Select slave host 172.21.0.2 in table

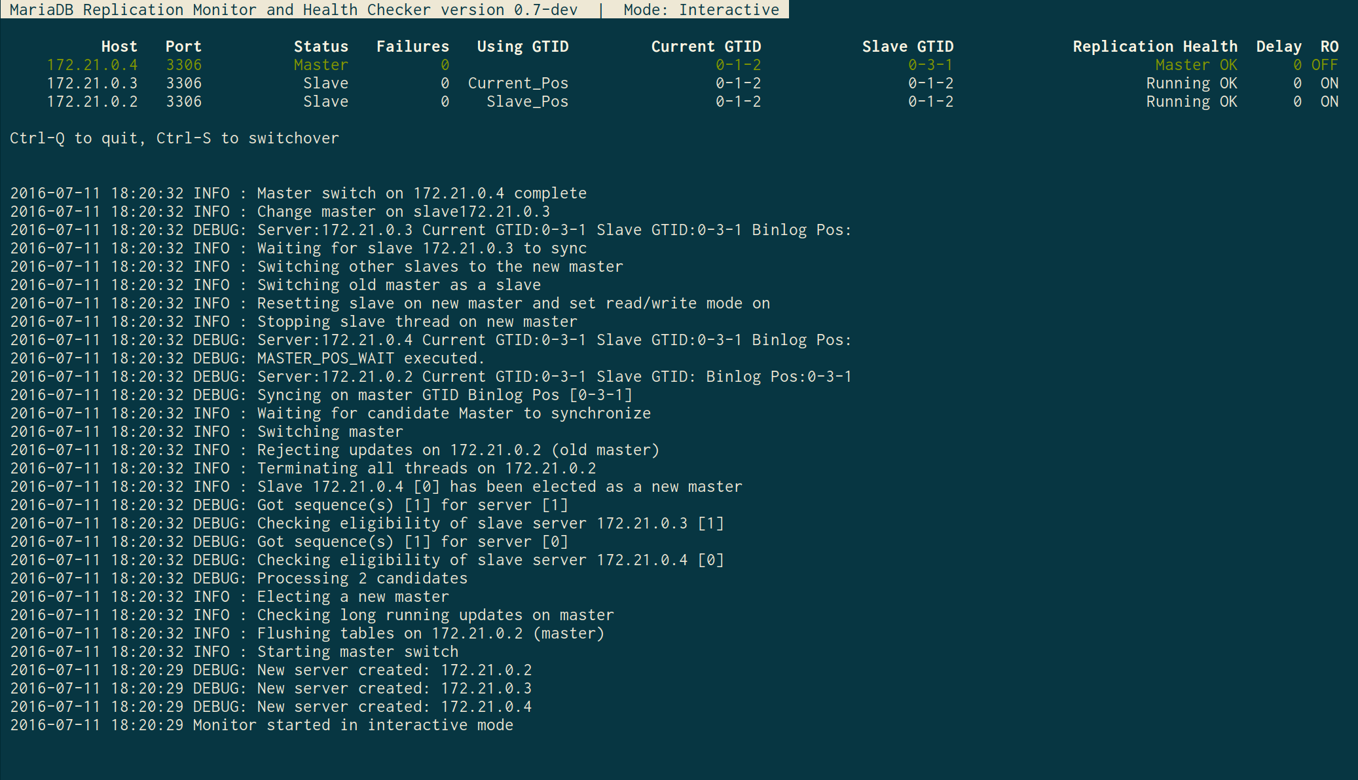[x=92, y=102]
